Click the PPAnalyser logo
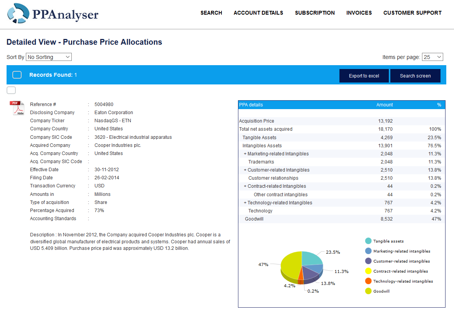Viewport: 454px width, 315px height. (x=53, y=13)
